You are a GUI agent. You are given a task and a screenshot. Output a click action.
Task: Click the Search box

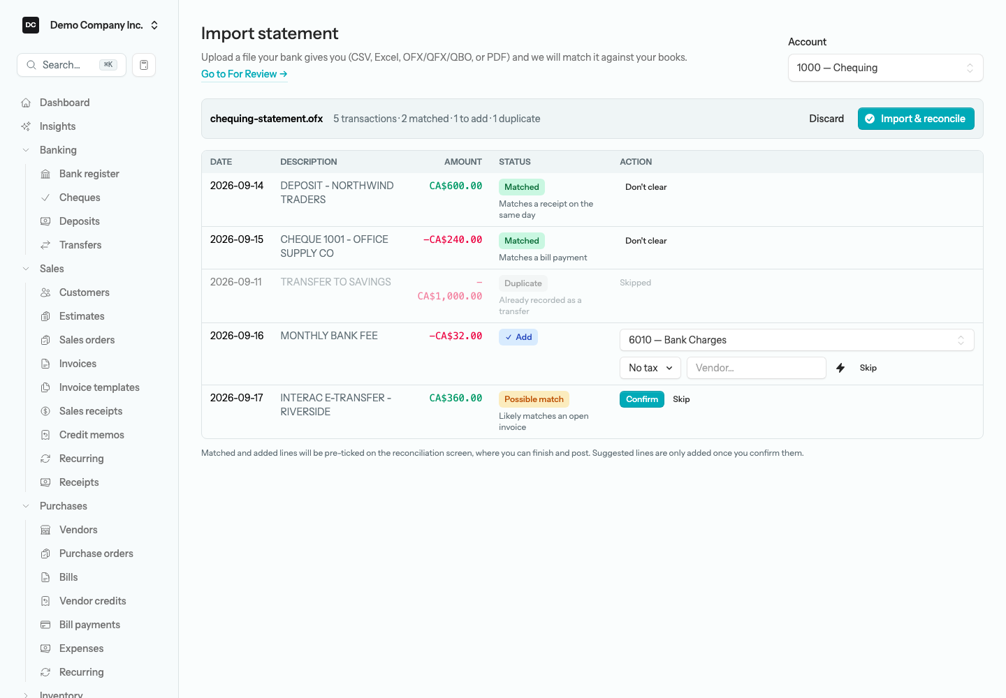[71, 65]
